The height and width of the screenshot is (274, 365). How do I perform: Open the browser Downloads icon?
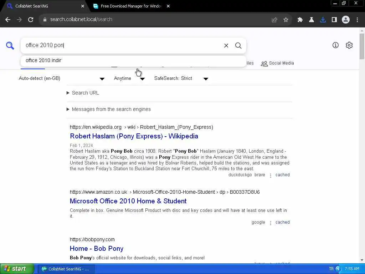click(x=323, y=20)
